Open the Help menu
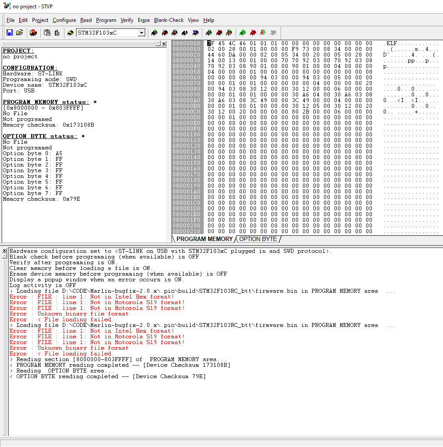The image size is (443, 447). tap(209, 20)
